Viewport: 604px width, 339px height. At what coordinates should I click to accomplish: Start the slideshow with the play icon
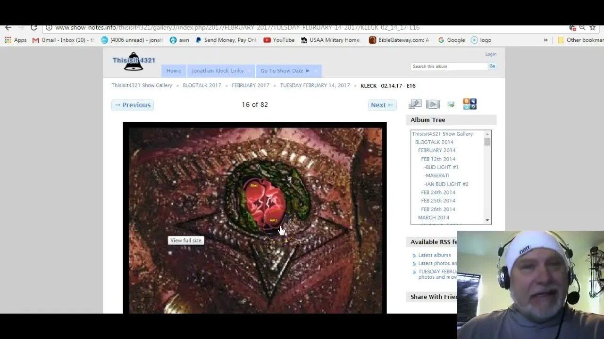pyautogui.click(x=433, y=104)
